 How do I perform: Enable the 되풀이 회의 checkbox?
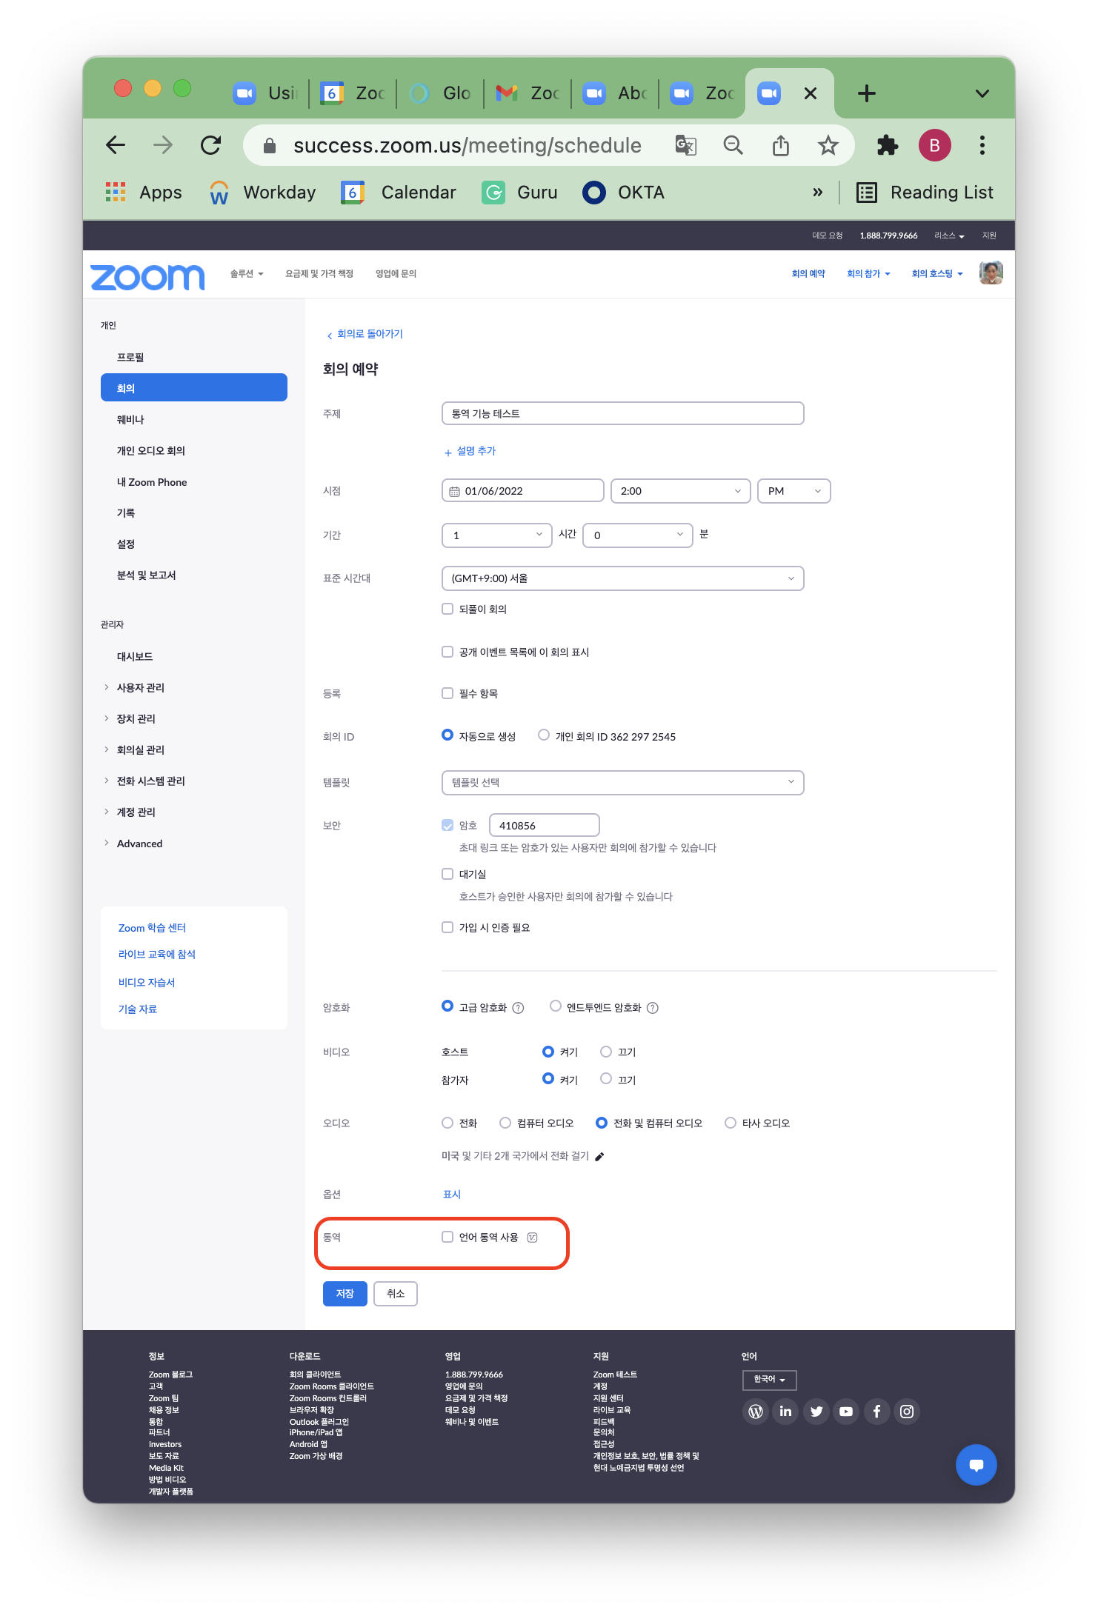[447, 609]
